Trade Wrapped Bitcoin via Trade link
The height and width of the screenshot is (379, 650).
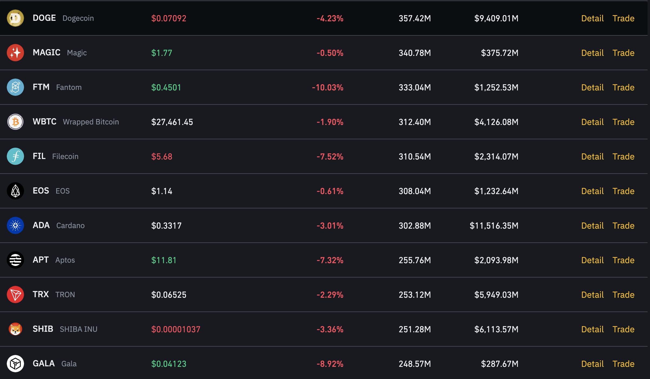[623, 122]
